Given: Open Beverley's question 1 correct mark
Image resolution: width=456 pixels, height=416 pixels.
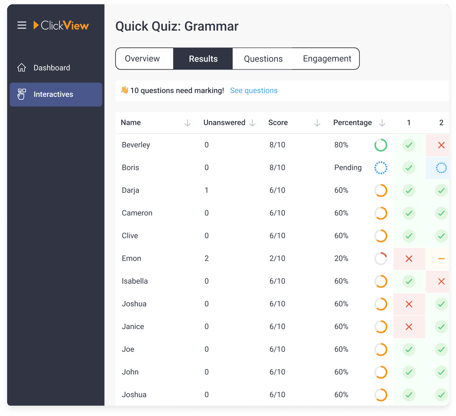Looking at the screenshot, I should [409, 145].
